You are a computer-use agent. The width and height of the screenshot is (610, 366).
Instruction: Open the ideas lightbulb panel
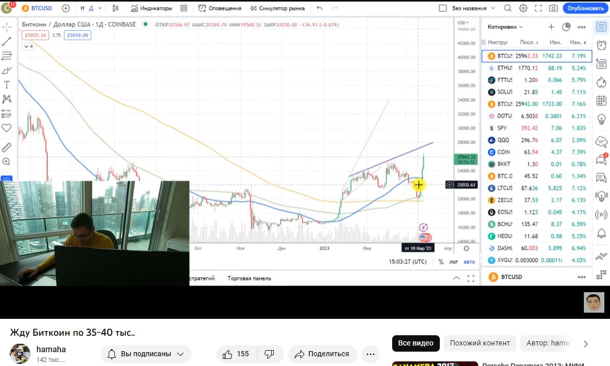[601, 119]
